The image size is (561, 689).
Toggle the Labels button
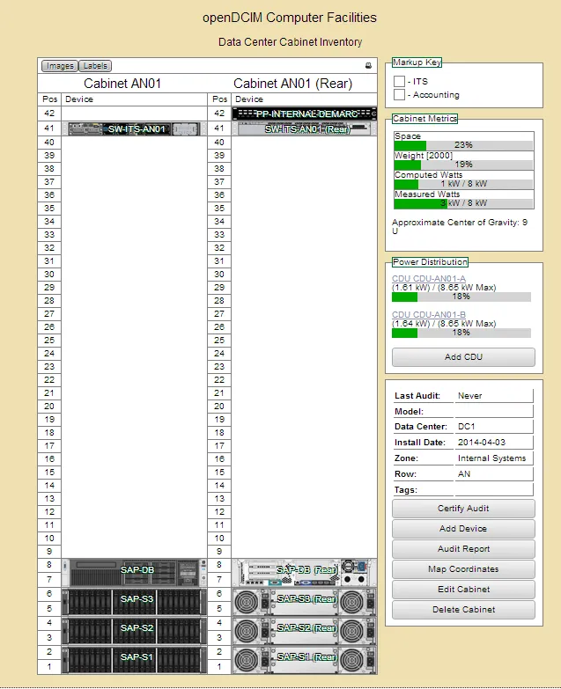(95, 66)
